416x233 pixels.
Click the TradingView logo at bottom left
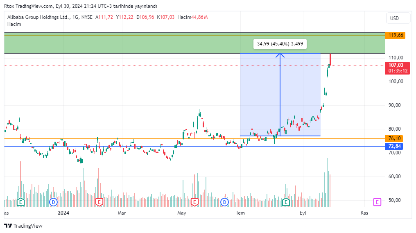coord(23,226)
